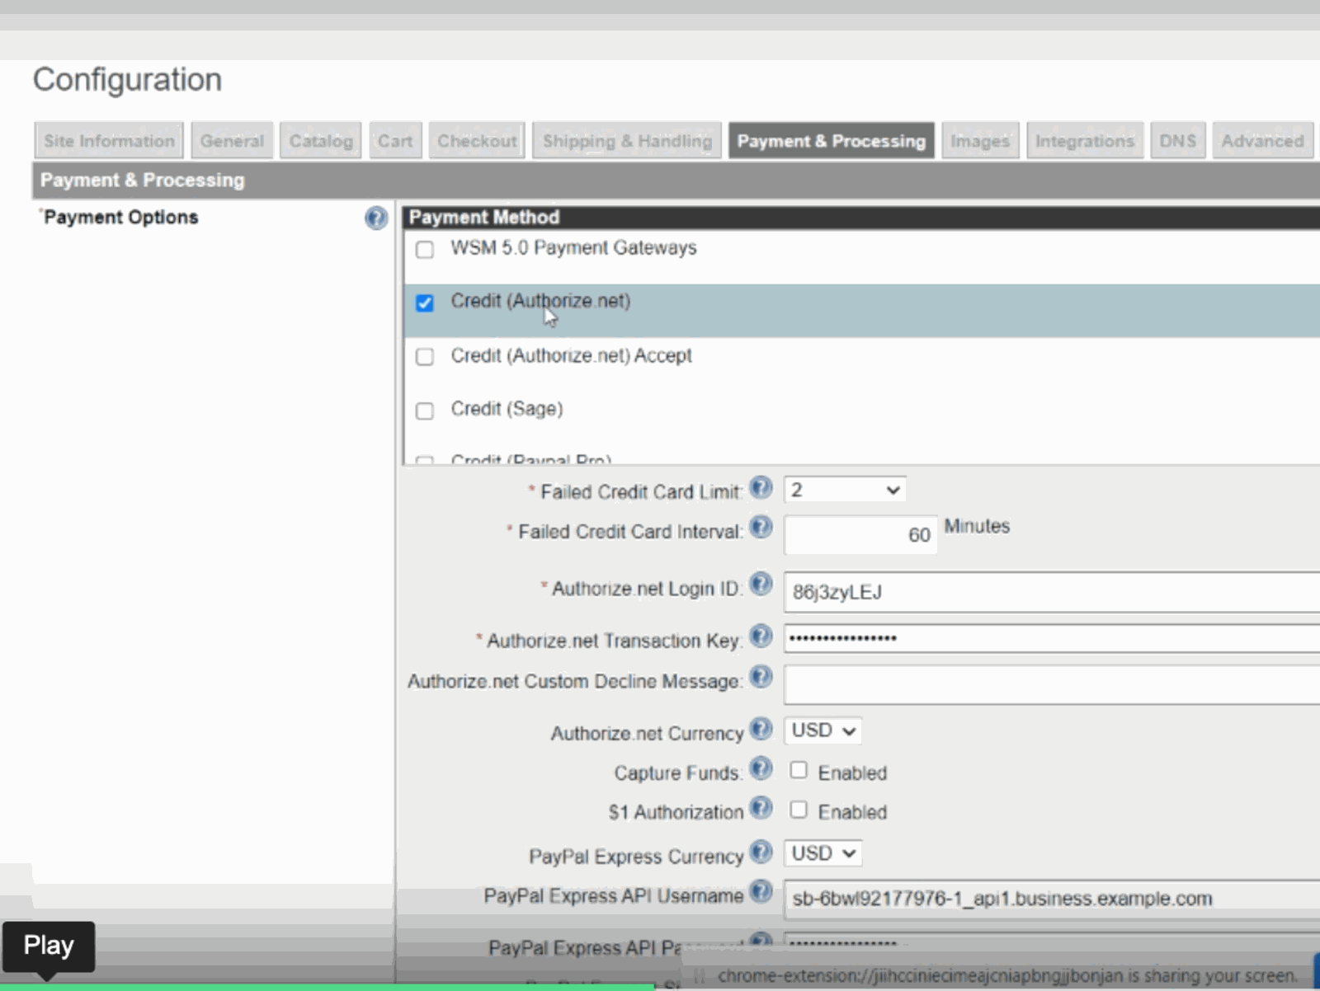Open help icon for Authorize.net Currency
This screenshot has width=1320, height=991.
(x=761, y=729)
